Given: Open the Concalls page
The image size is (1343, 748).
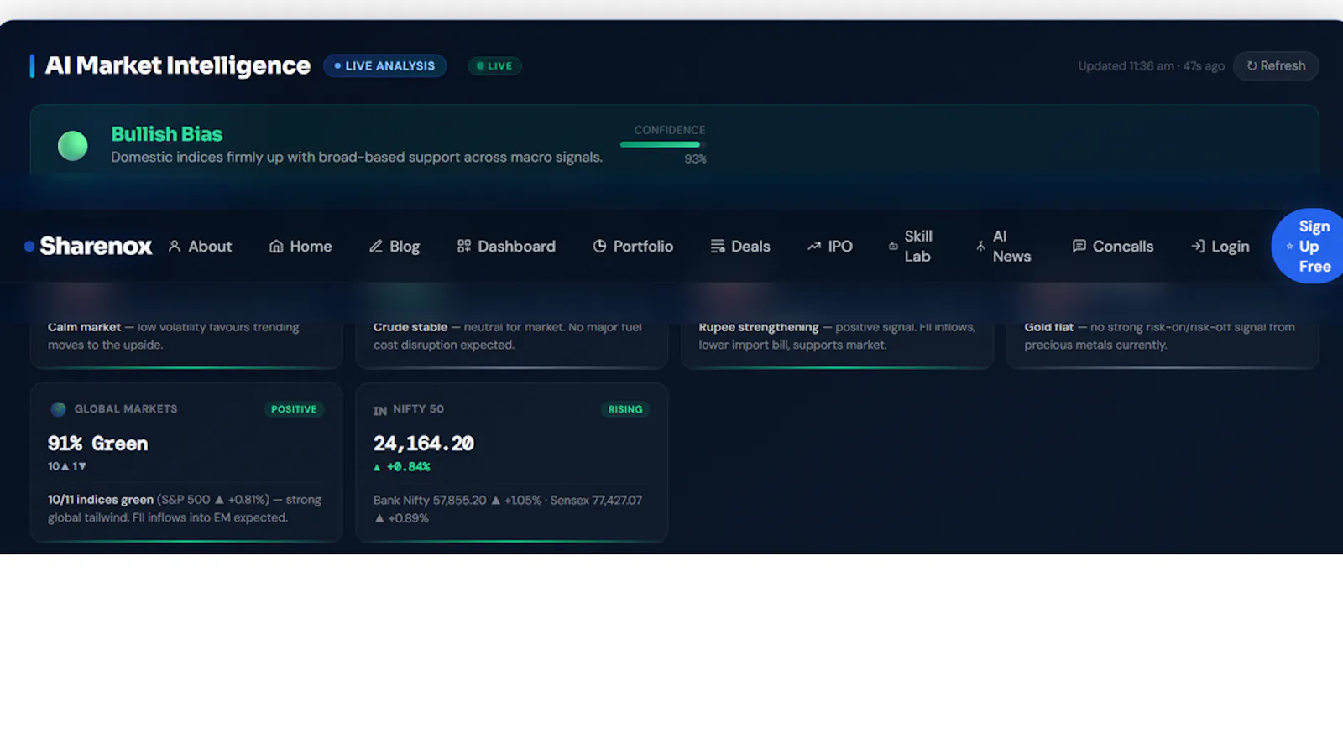Looking at the screenshot, I should 1123,246.
